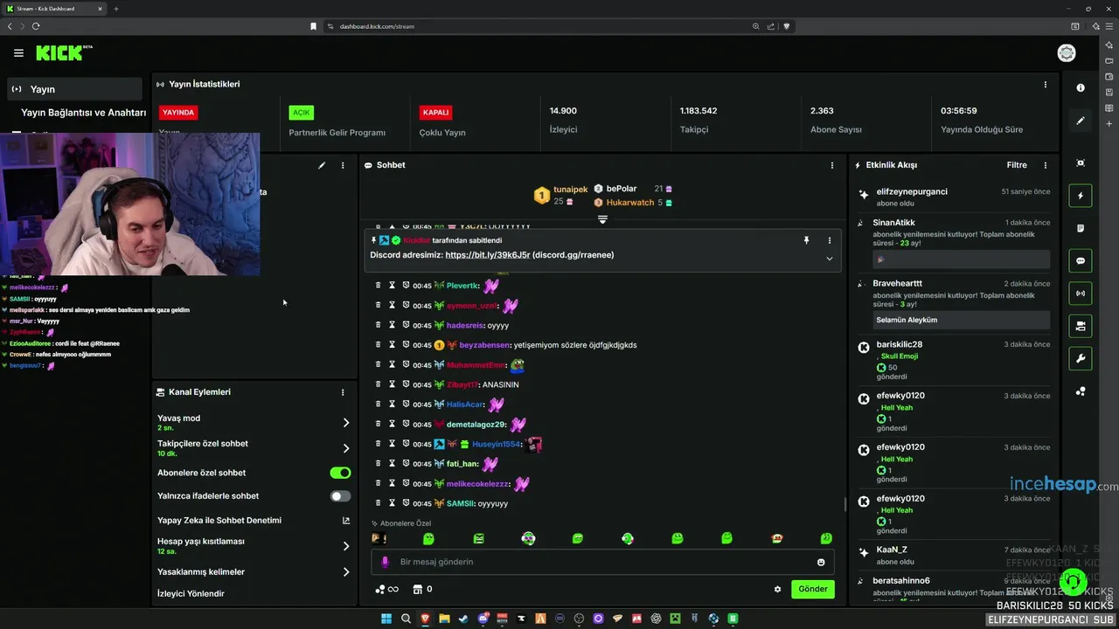
Task: Click username HalisAcar in chat
Action: click(464, 404)
